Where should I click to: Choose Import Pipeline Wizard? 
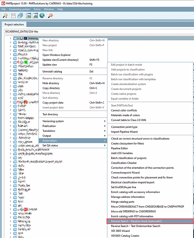point(150,132)
